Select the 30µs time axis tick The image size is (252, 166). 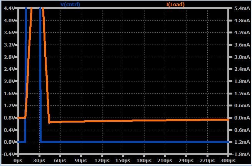click(x=39, y=160)
